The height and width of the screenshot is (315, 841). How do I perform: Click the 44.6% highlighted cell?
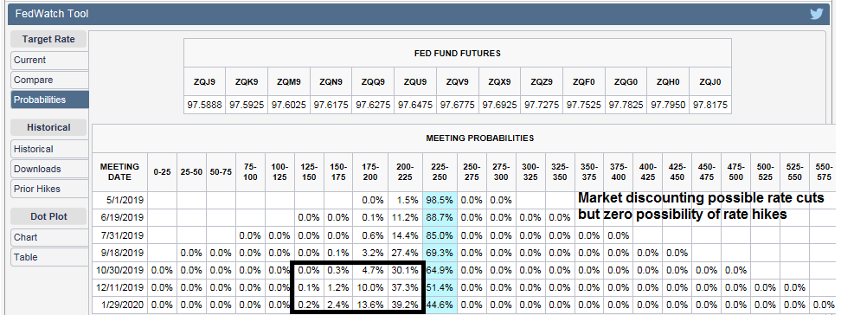coord(440,305)
